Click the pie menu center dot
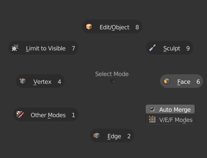 [x=112, y=81]
